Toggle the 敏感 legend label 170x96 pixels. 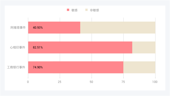coord(75,10)
